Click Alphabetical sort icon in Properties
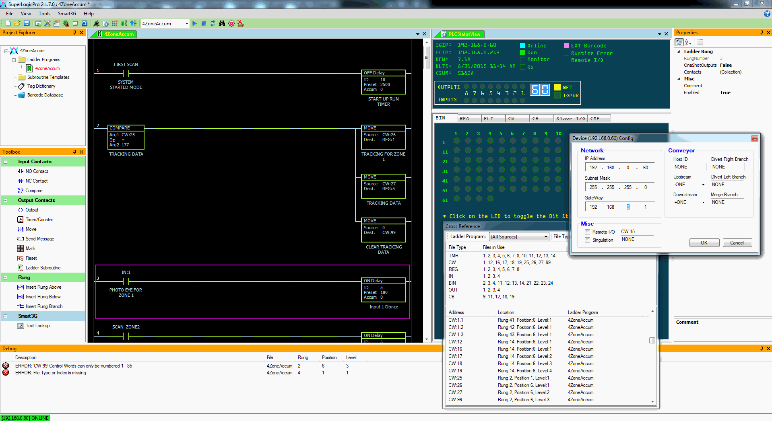The image size is (772, 421). coord(688,42)
